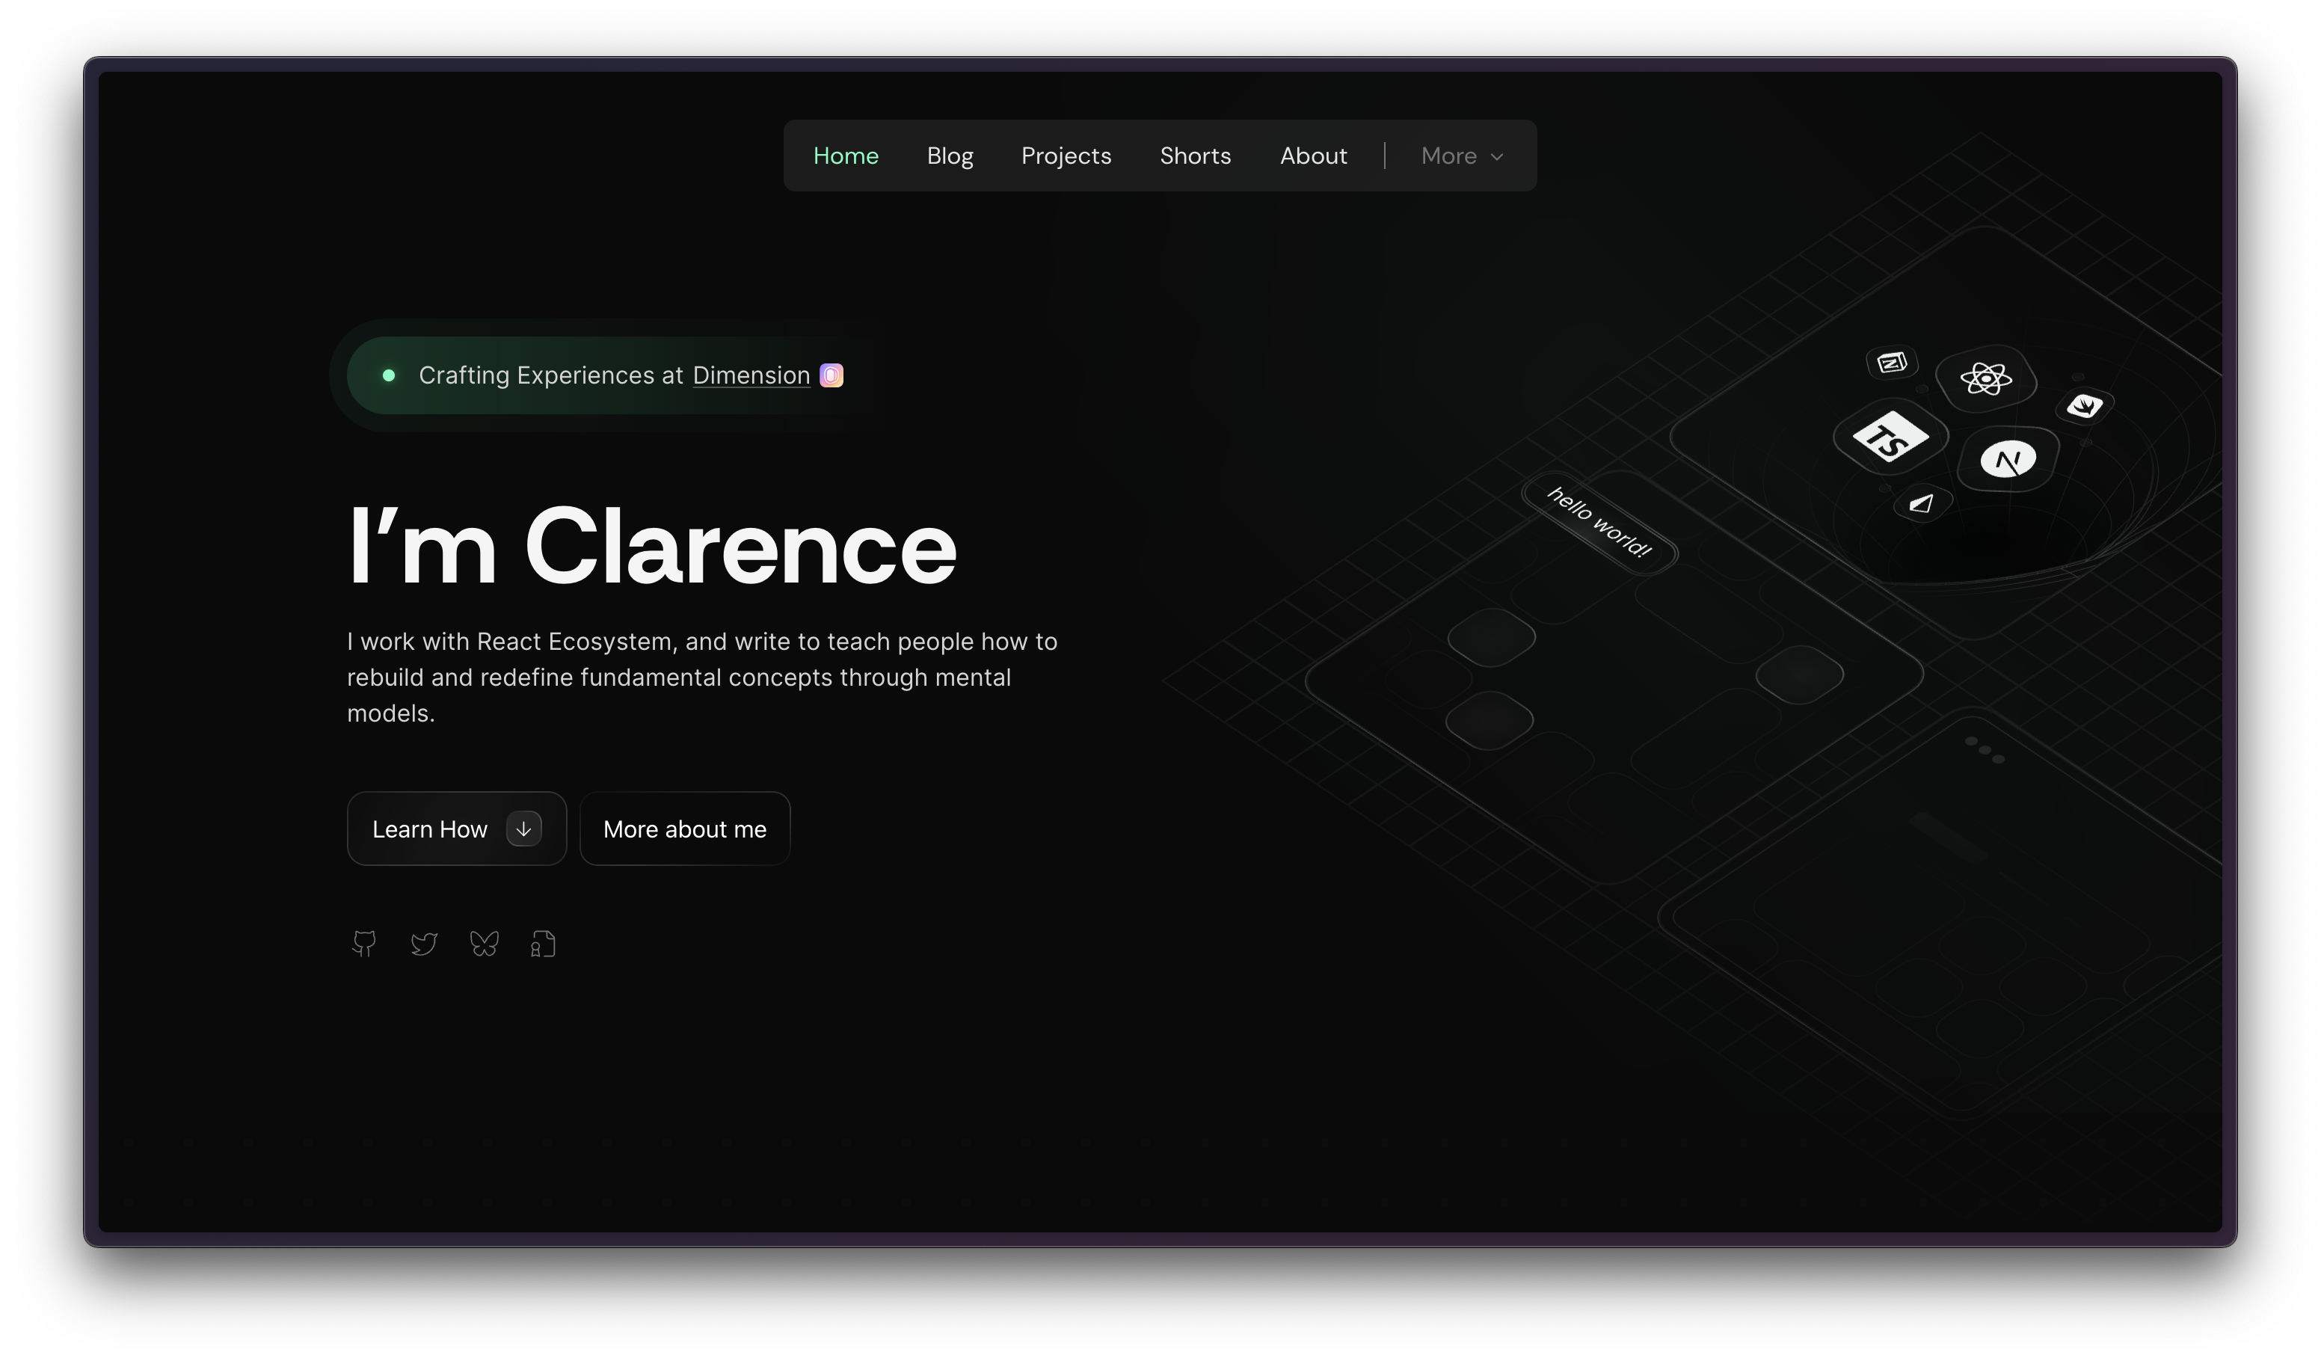This screenshot has width=2321, height=1358.
Task: Click the React Ecosystem intro paragraph
Action: click(702, 678)
